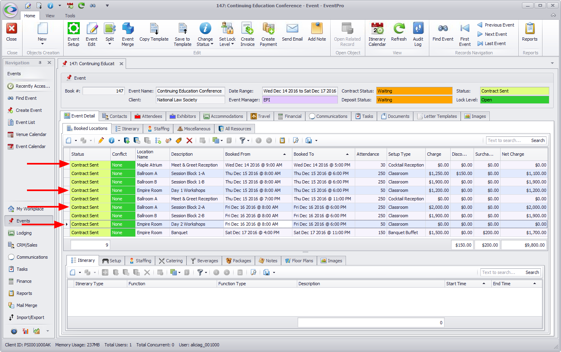The width and height of the screenshot is (561, 352).
Task: Open Event List in Navigation panel
Action: pyautogui.click(x=21, y=122)
